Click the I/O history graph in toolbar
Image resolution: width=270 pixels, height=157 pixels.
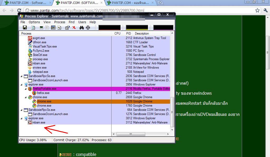tap(163, 28)
